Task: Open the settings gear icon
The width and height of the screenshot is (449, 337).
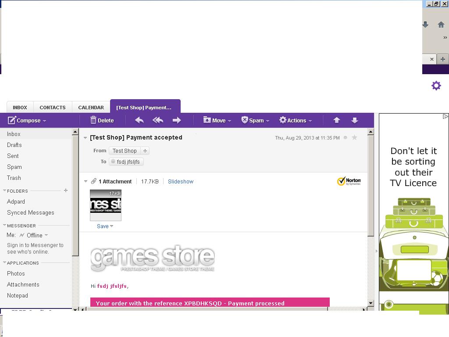Action: tap(436, 86)
